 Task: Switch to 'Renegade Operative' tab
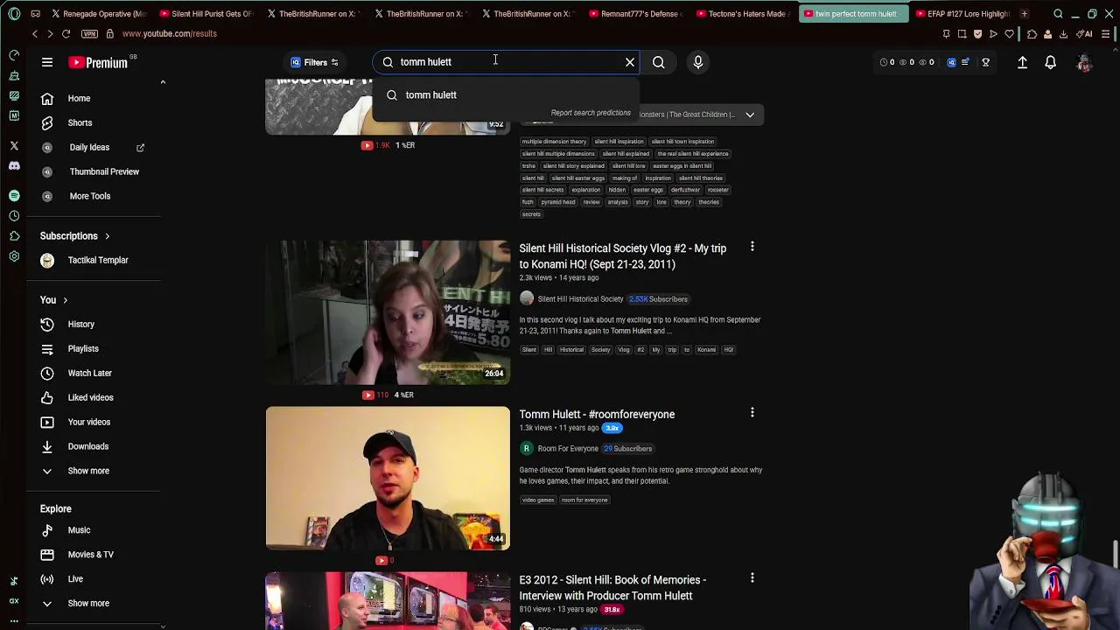click(98, 14)
